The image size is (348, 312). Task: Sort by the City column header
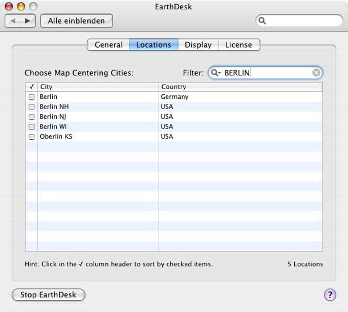tap(98, 87)
